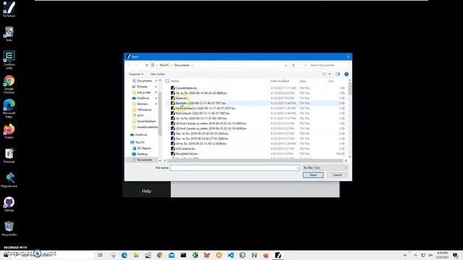The width and height of the screenshot is (463, 260).
Task: Open the Organize dropdown menu
Action: (x=136, y=74)
